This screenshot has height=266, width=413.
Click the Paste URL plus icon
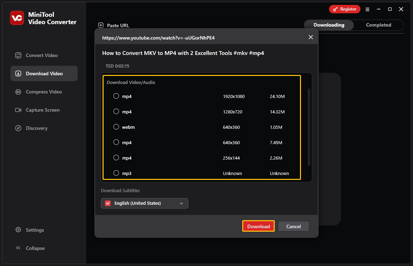pyautogui.click(x=100, y=25)
